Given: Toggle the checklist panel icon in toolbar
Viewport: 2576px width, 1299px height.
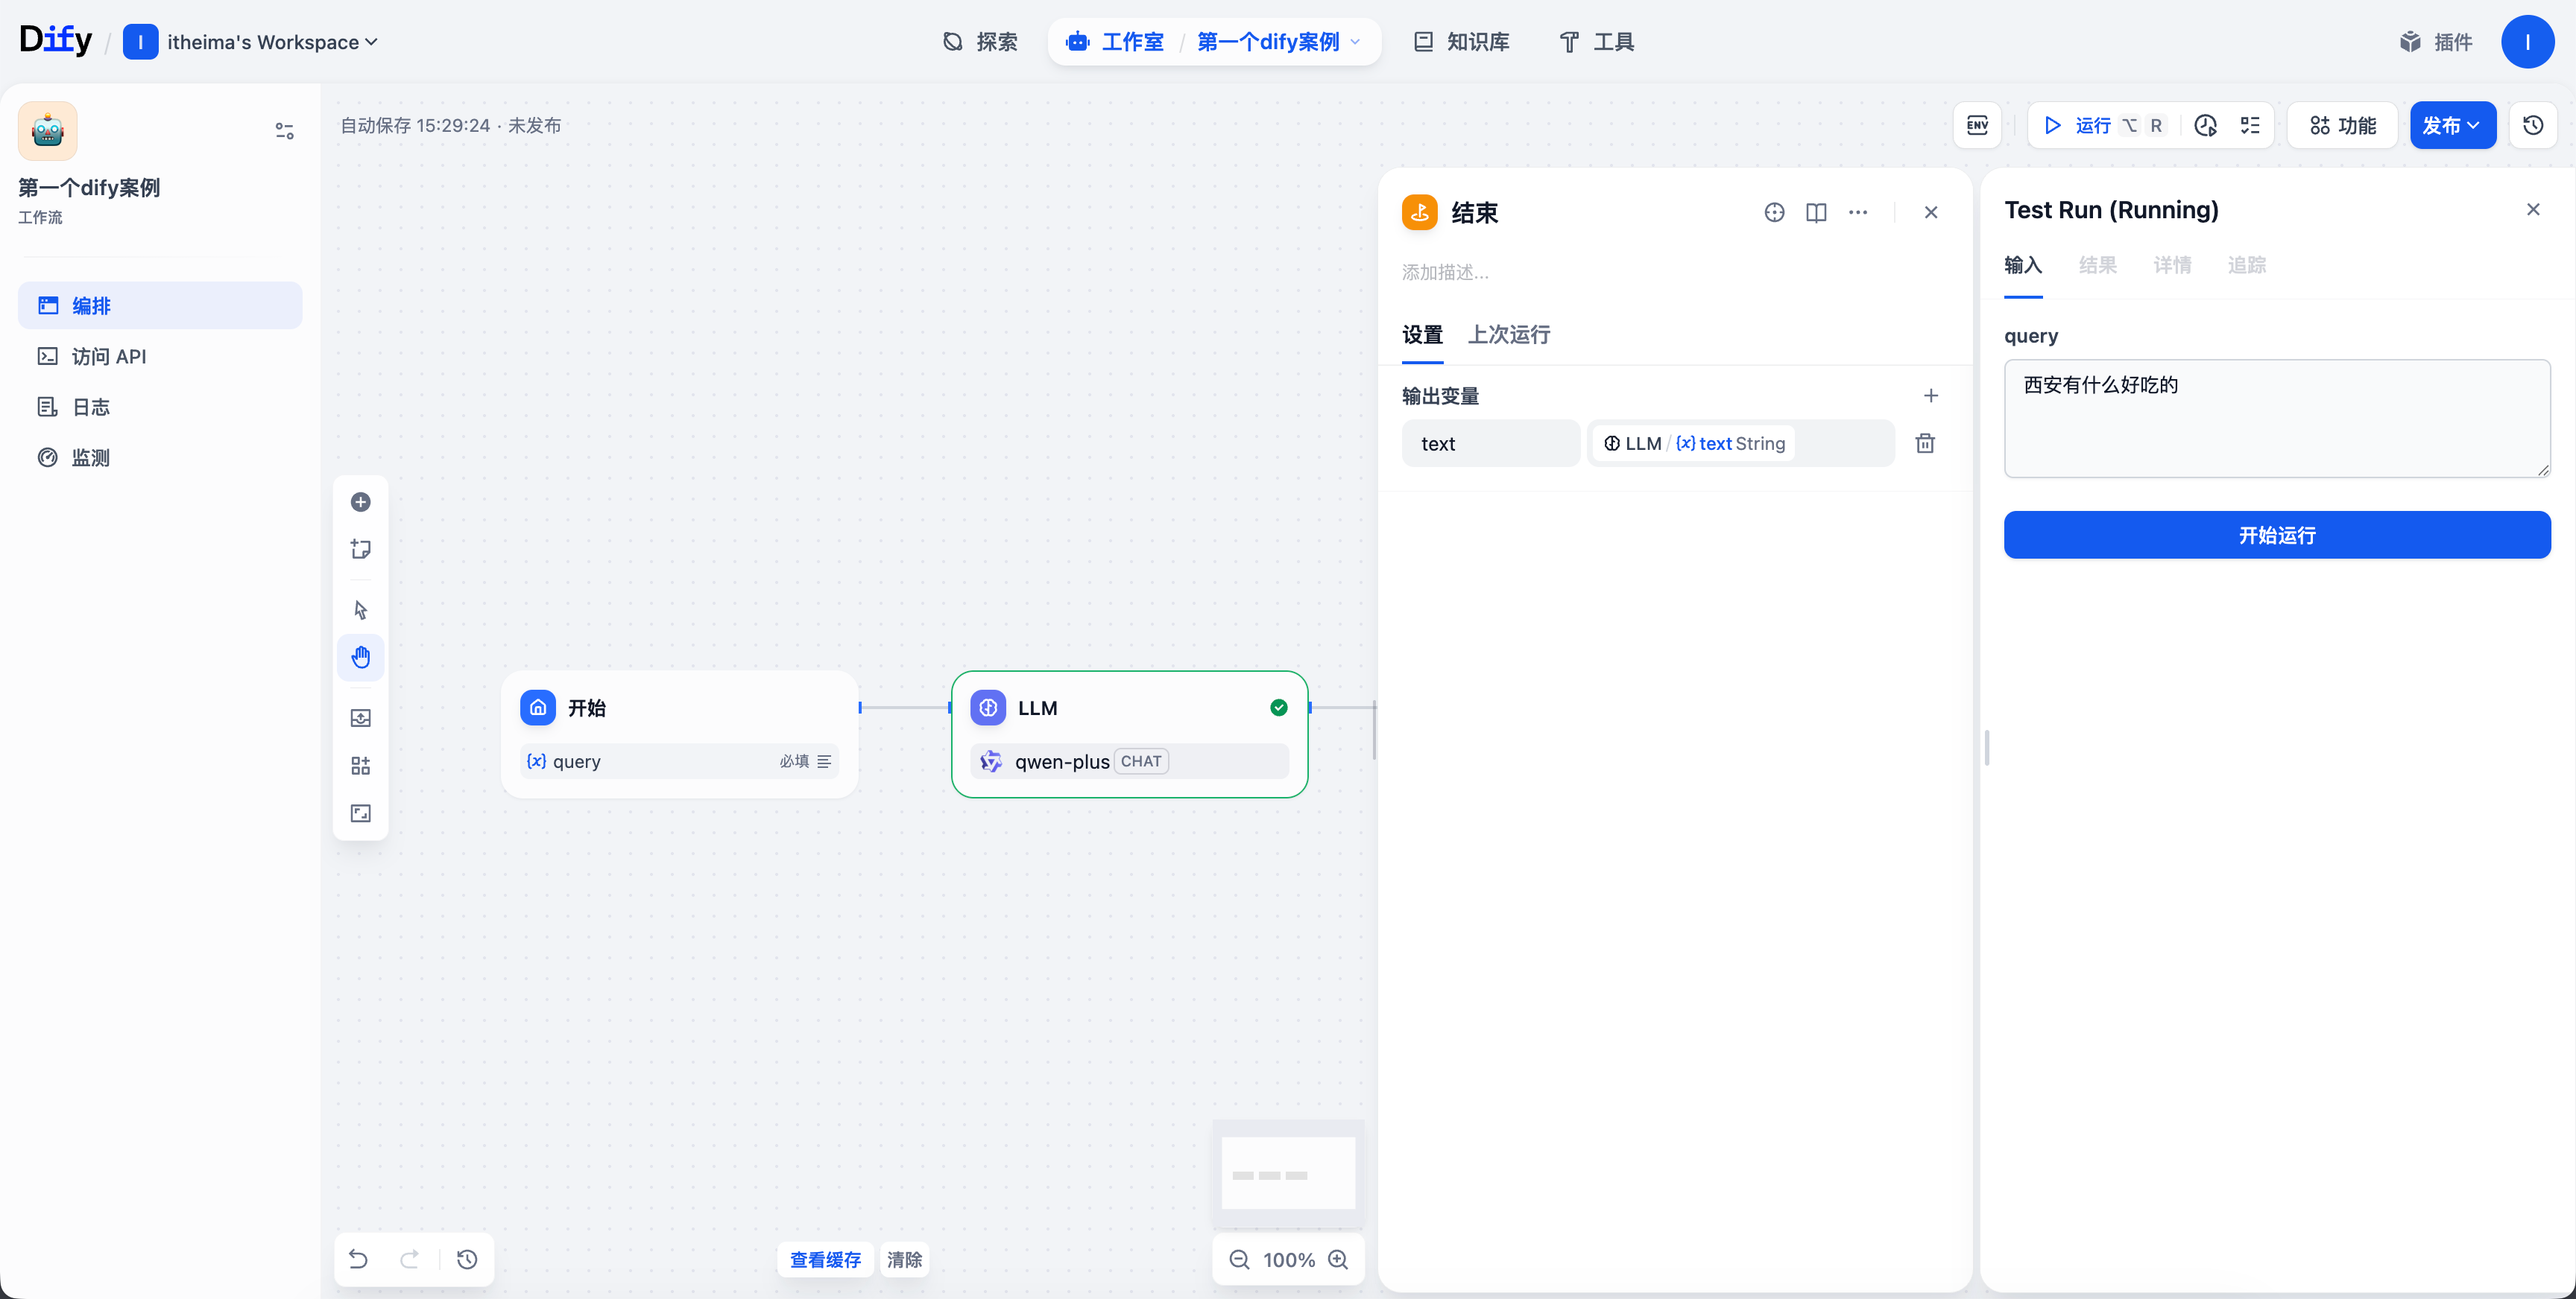Looking at the screenshot, I should [2250, 125].
